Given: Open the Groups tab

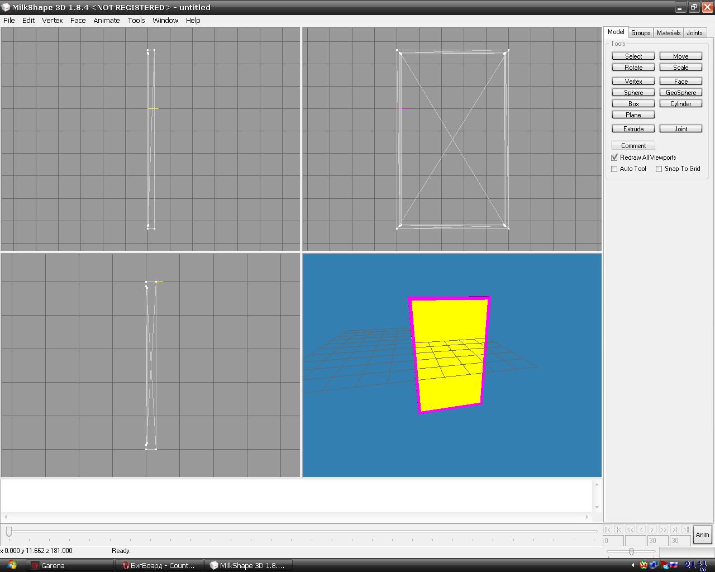Looking at the screenshot, I should coord(641,33).
